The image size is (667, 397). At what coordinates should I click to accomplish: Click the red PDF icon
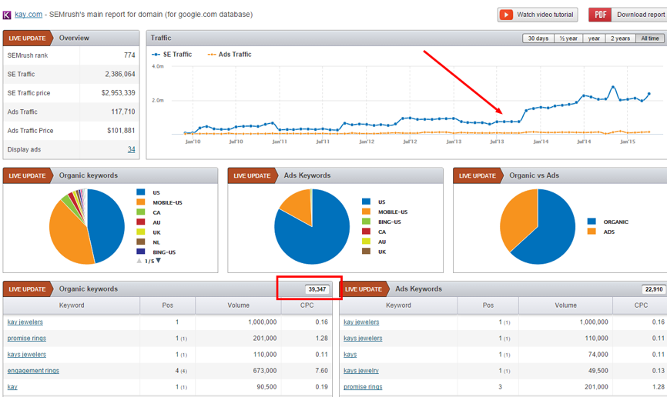coord(600,15)
